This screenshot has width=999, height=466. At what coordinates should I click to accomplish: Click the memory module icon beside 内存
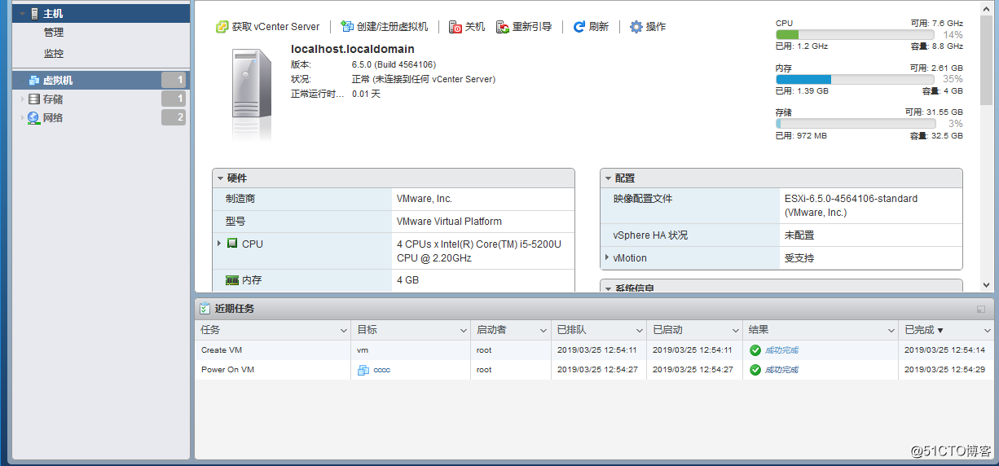(232, 280)
